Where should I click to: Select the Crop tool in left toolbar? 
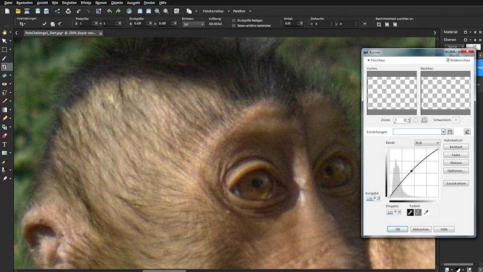(4, 66)
